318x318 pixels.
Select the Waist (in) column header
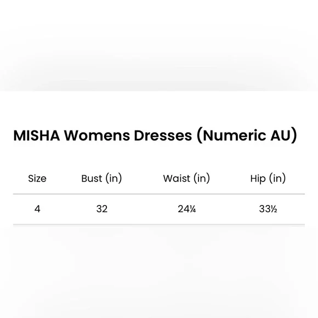[186, 179]
